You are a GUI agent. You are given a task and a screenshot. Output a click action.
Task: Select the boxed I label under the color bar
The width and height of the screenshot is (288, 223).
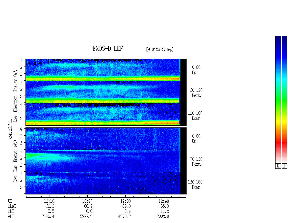pyautogui.click(x=284, y=166)
